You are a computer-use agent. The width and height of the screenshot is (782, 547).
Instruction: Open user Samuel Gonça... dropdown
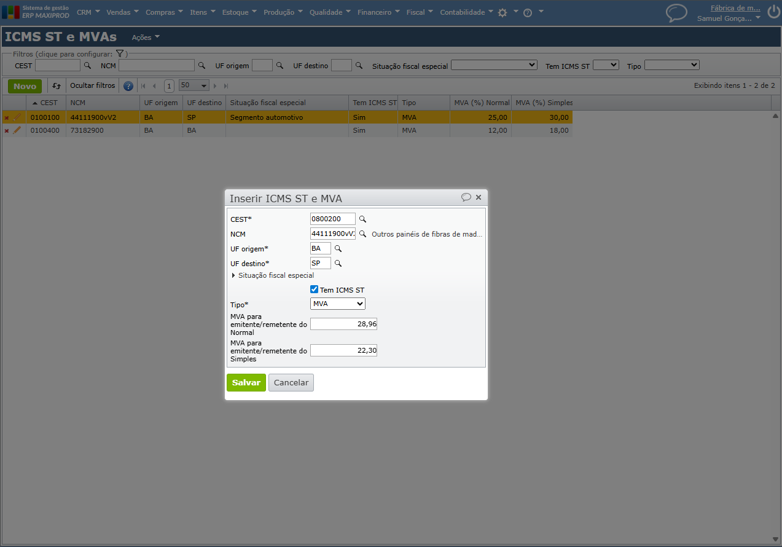729,18
